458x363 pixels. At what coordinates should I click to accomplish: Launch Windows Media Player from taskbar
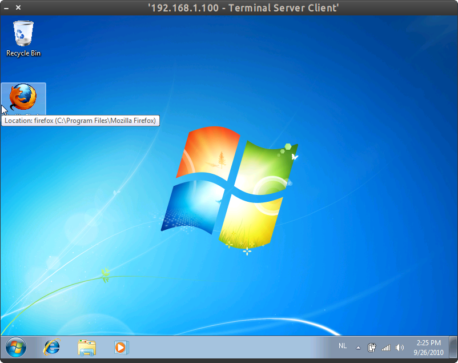pos(121,348)
